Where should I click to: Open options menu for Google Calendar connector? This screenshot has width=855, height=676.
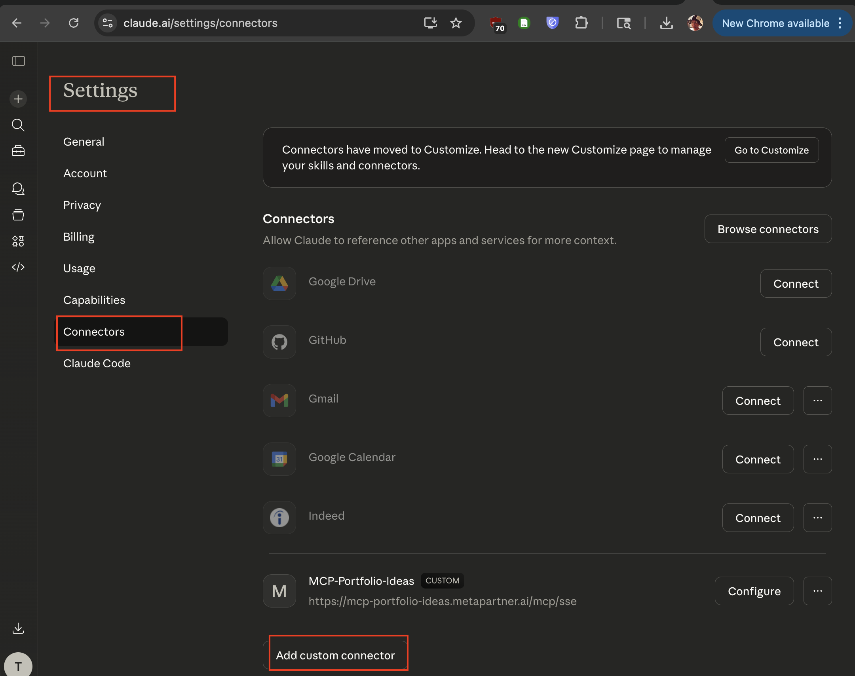[817, 459]
